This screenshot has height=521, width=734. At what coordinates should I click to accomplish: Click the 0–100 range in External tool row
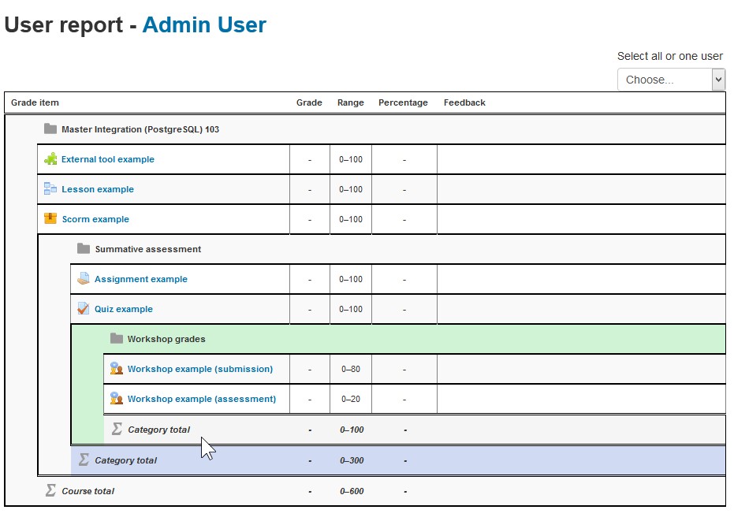(x=351, y=159)
